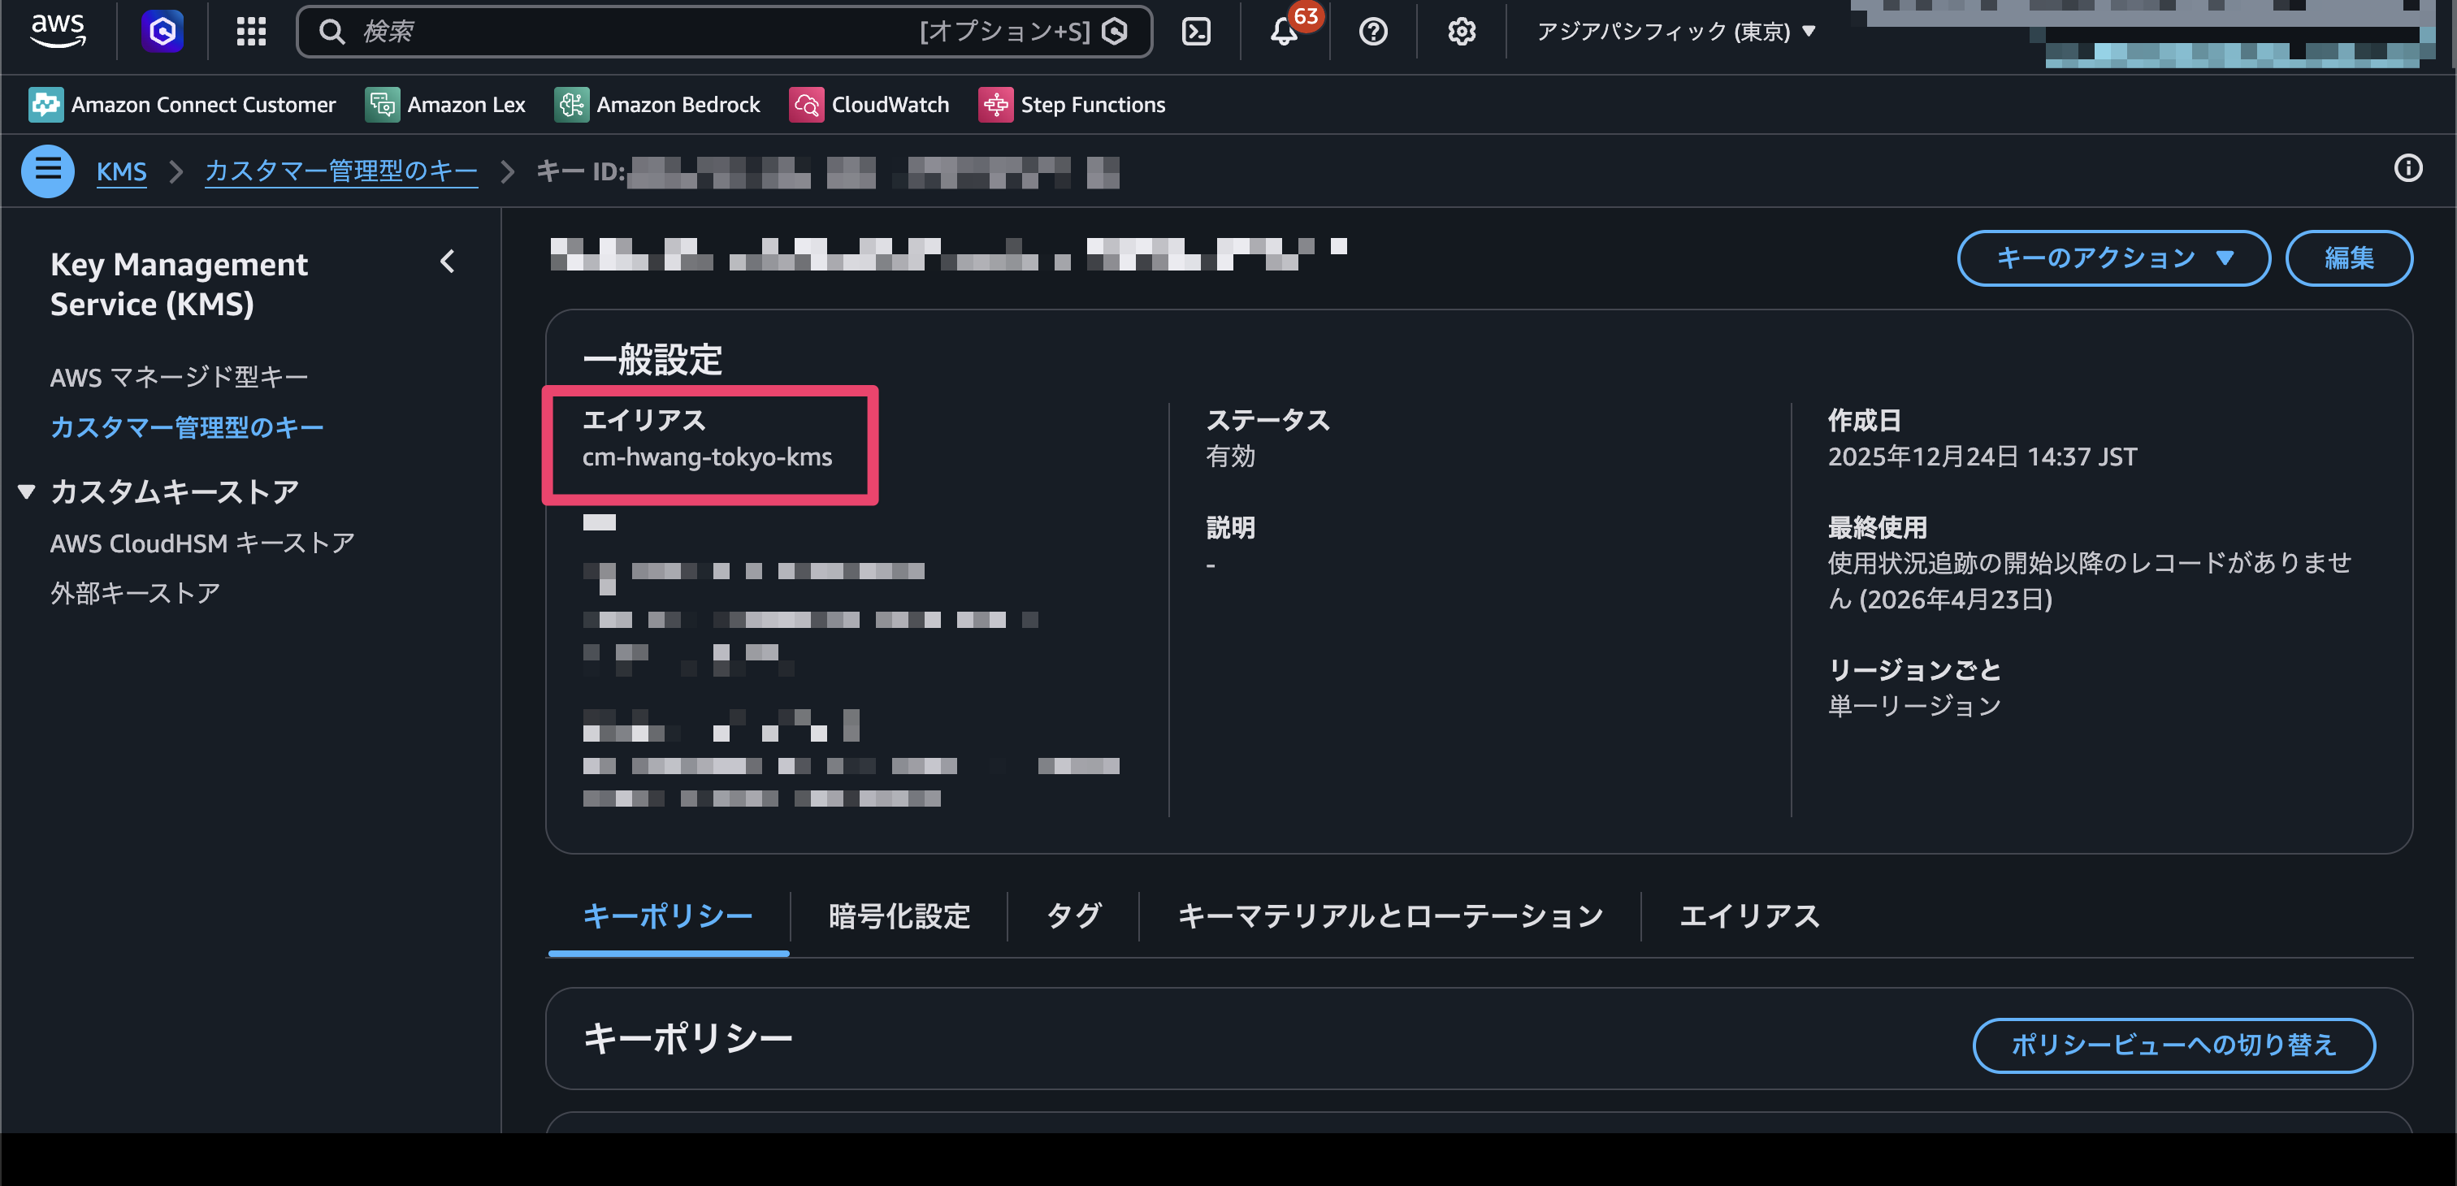The width and height of the screenshot is (2457, 1186).
Task: Open the help question mark icon
Action: tap(1372, 32)
